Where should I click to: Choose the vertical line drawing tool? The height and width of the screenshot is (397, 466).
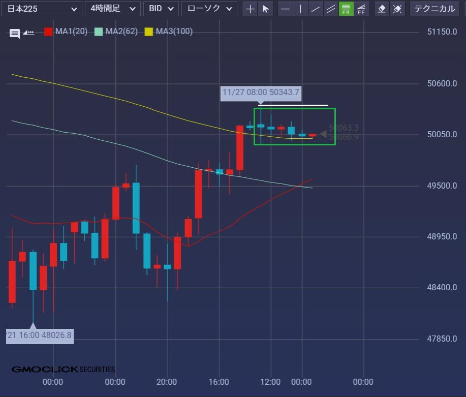pos(300,9)
